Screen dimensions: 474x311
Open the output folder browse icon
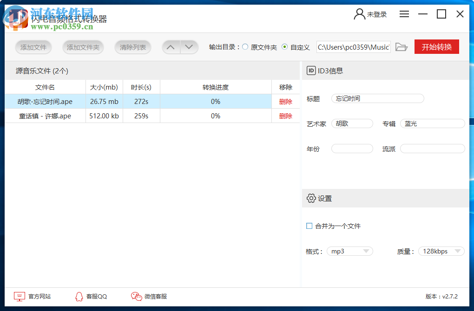tap(402, 47)
